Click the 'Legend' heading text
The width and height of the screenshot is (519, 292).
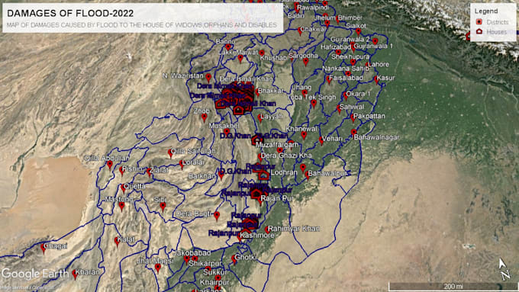[486, 11]
